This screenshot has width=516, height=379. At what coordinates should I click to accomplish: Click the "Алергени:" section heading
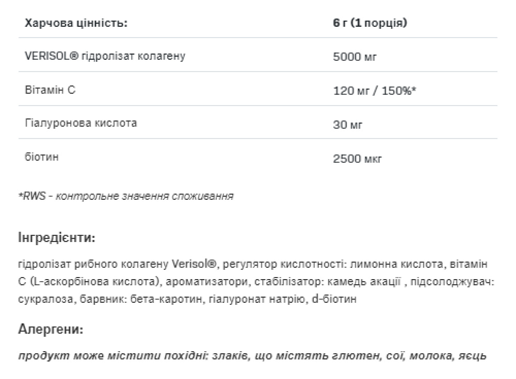tap(50, 329)
